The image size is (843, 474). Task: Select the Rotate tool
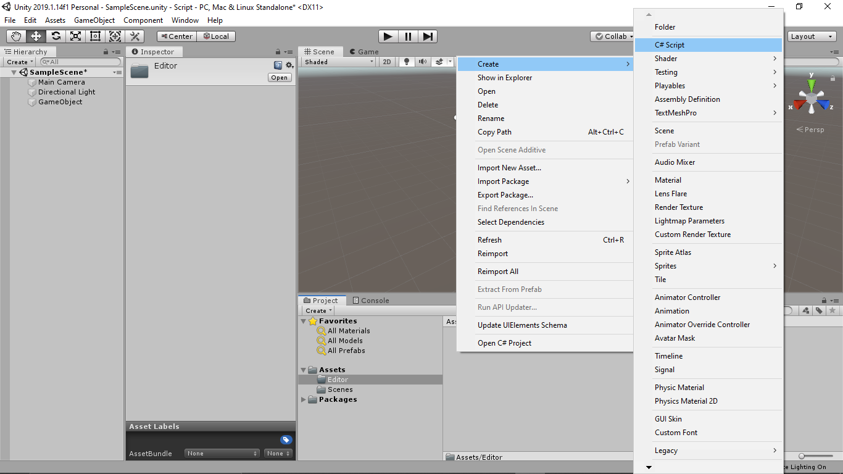click(x=56, y=36)
